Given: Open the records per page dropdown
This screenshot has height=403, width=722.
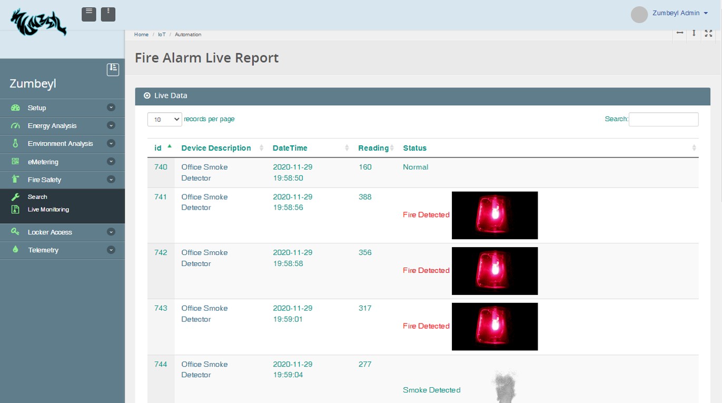Looking at the screenshot, I should point(164,120).
